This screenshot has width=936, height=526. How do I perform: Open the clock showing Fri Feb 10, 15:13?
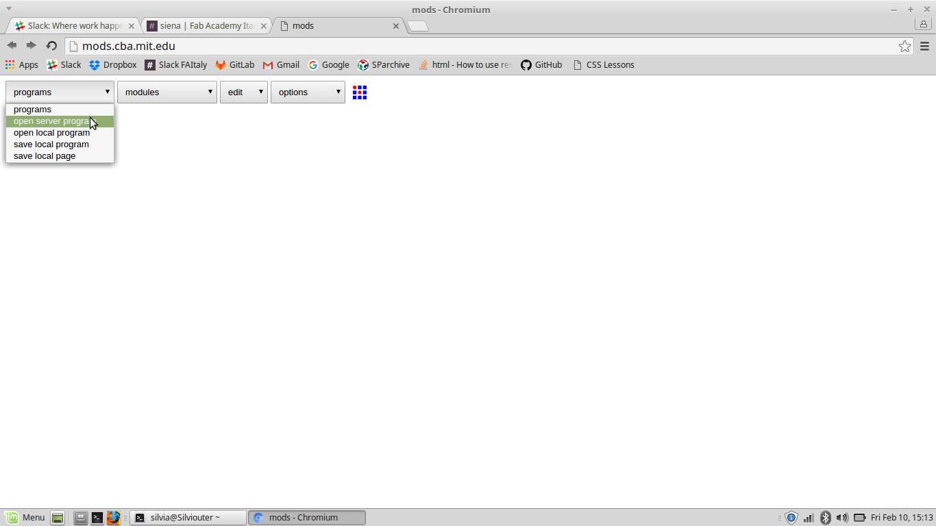[x=902, y=518]
